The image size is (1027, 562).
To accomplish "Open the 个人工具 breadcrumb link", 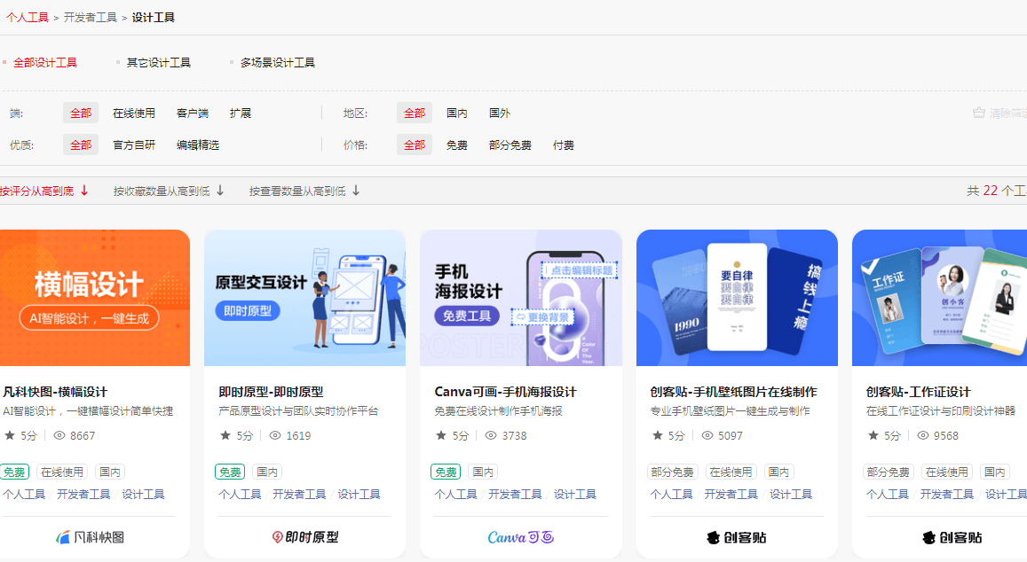I will tap(27, 16).
